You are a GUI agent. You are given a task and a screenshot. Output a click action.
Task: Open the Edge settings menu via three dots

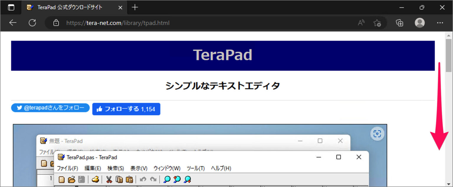coord(440,23)
